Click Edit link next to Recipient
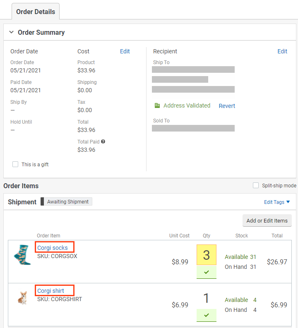This screenshot has width=298, height=328. point(282,51)
